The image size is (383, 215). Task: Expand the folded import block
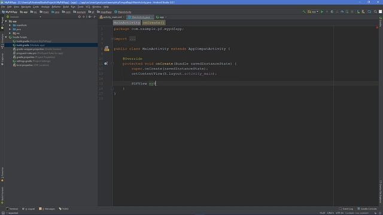click(x=132, y=39)
